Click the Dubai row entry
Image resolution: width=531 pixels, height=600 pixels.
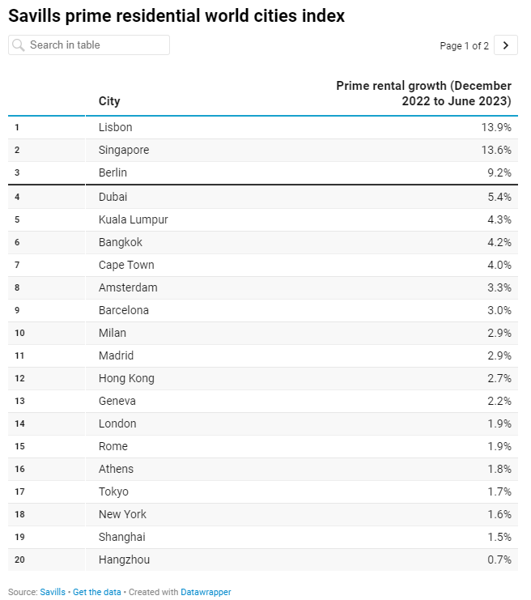(x=263, y=197)
